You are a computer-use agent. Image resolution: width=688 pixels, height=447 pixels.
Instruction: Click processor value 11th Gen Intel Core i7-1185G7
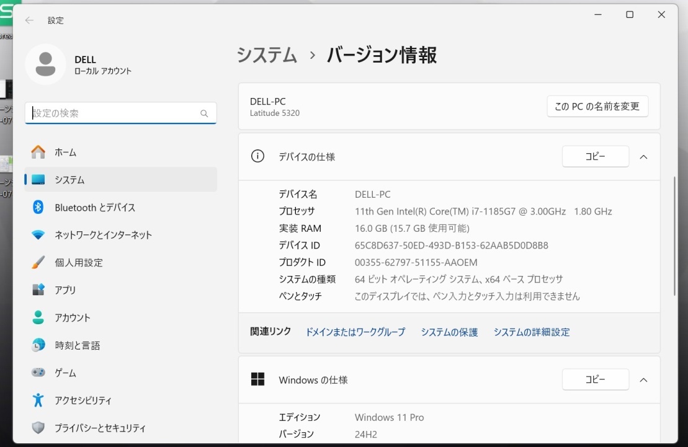coord(483,211)
